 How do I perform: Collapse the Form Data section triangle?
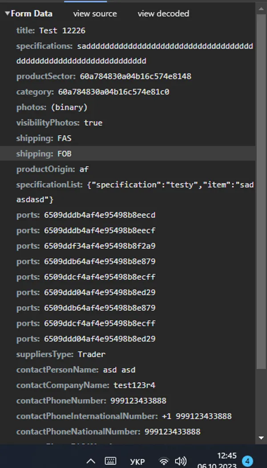(8, 14)
